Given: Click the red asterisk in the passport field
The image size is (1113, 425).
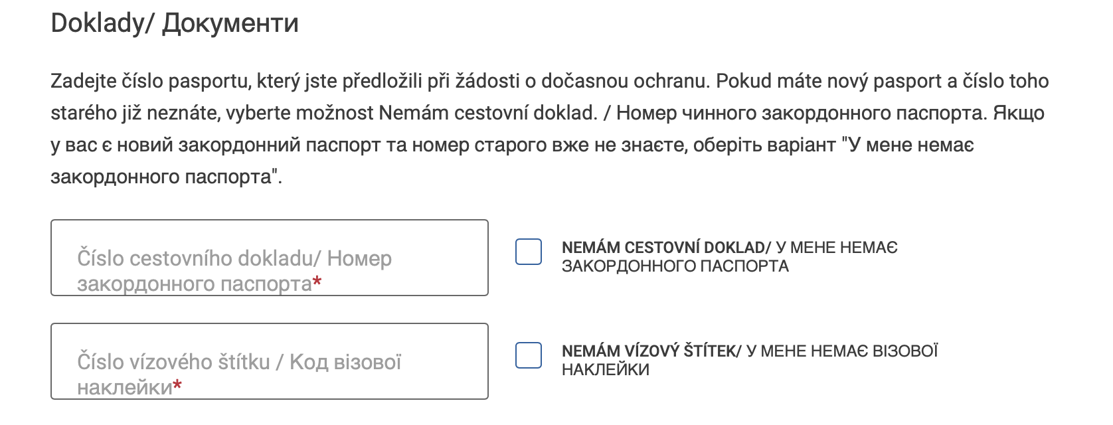Looking at the screenshot, I should point(317,283).
